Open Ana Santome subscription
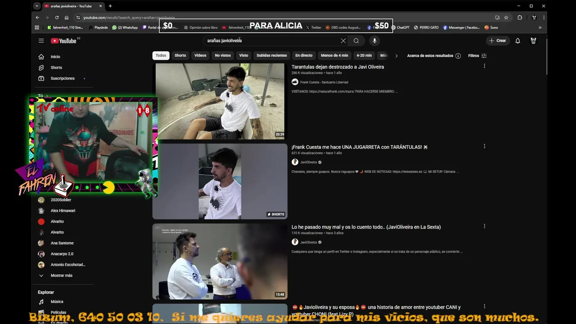The height and width of the screenshot is (324, 576). (x=63, y=243)
